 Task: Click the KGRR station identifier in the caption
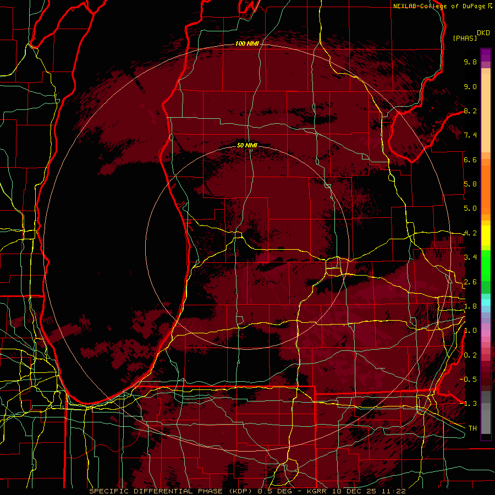click(317, 491)
